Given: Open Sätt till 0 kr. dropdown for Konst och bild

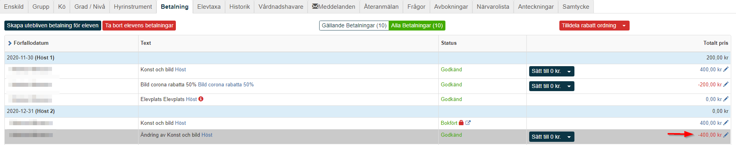Looking at the screenshot, I should [x=551, y=71].
